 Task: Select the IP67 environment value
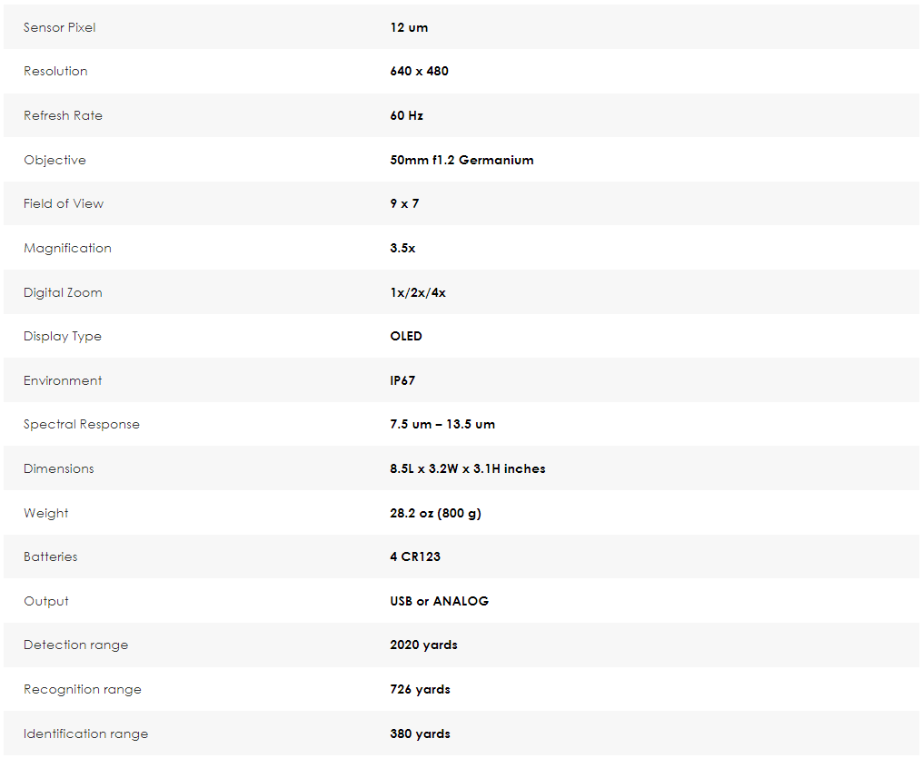(x=402, y=381)
